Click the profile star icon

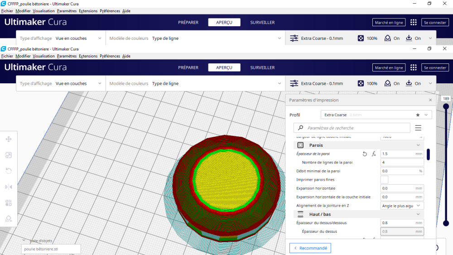click(x=418, y=115)
